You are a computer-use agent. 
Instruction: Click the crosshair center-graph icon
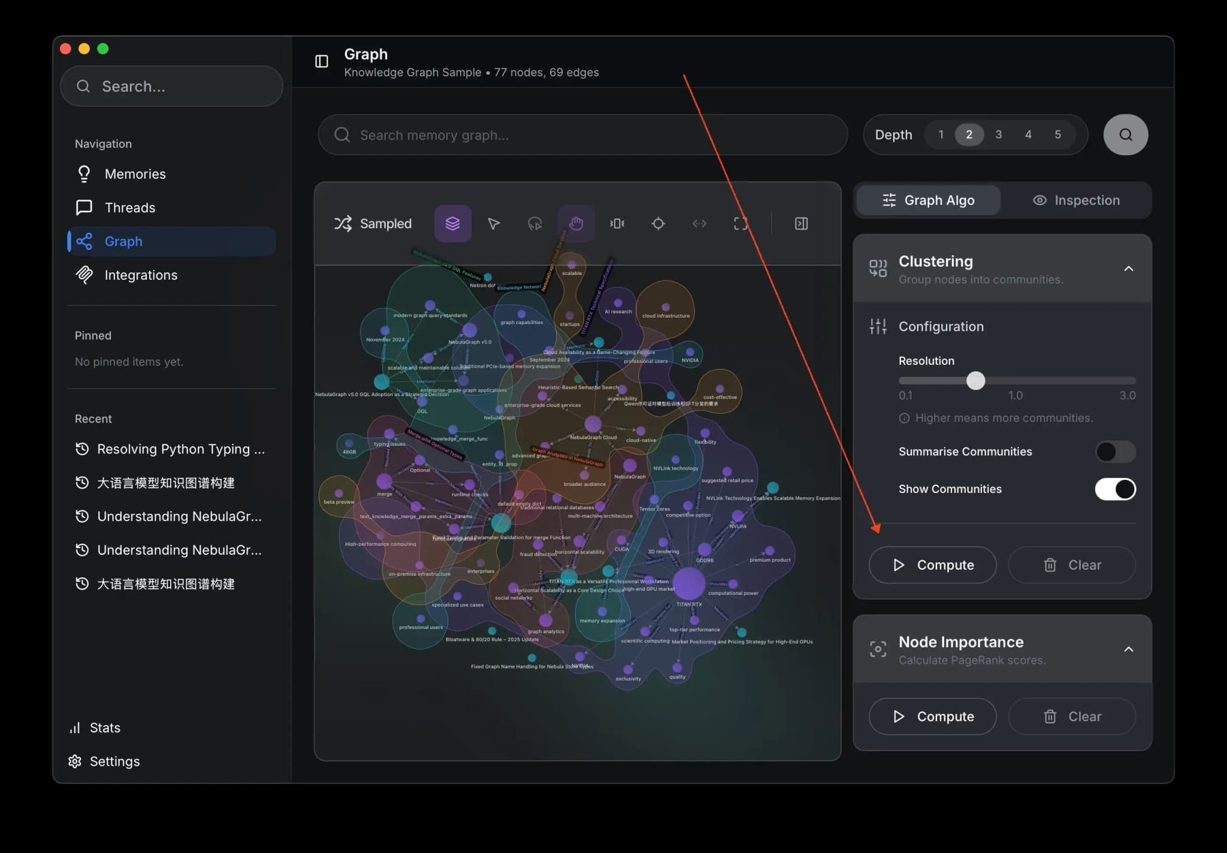point(658,223)
